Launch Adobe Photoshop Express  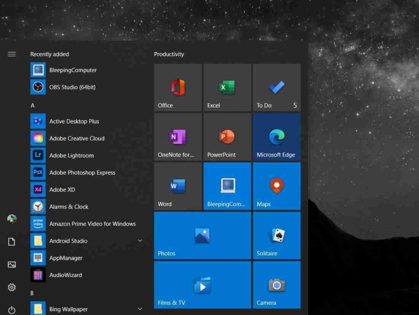(x=87, y=172)
